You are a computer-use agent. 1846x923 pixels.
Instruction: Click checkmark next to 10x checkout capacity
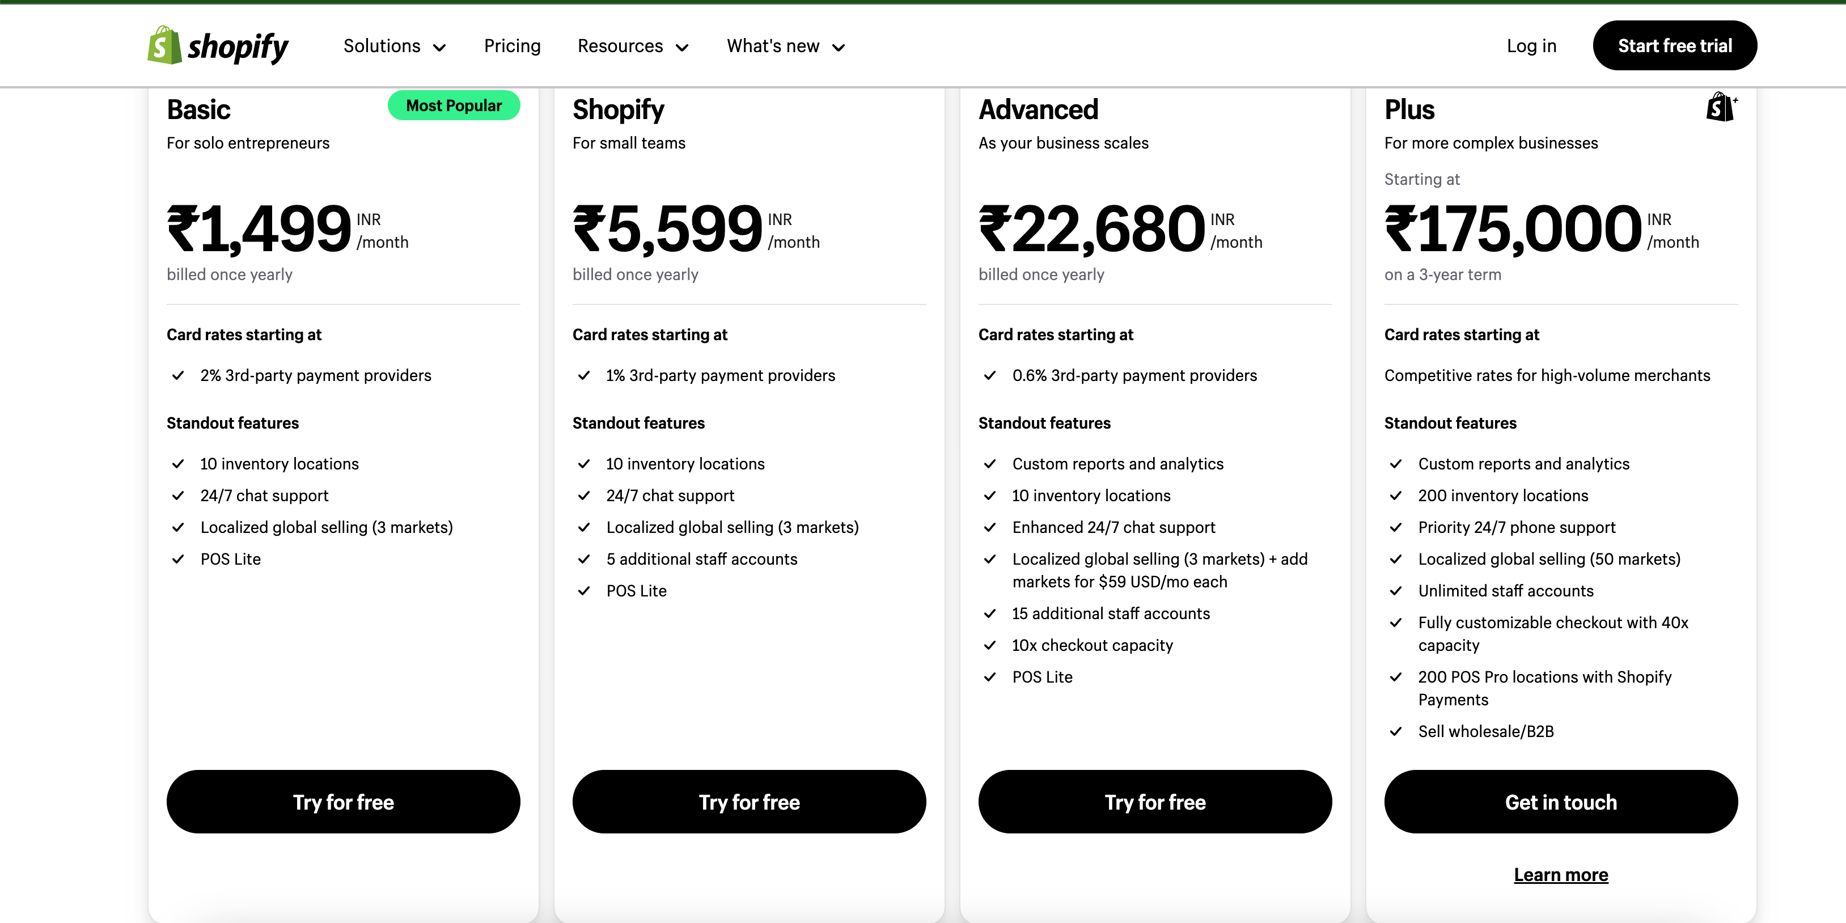click(990, 645)
